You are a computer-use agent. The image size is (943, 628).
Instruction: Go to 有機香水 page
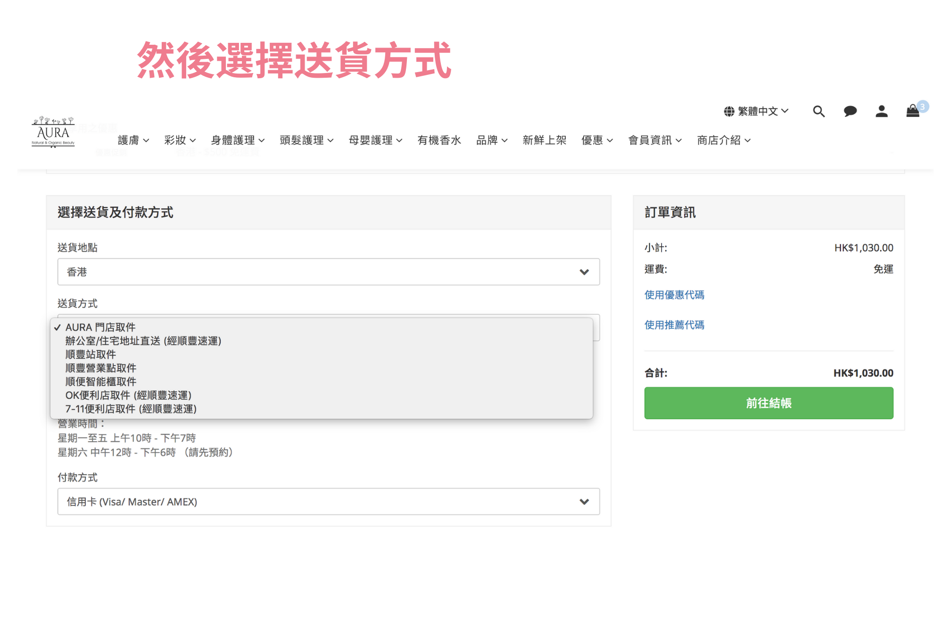pyautogui.click(x=438, y=140)
